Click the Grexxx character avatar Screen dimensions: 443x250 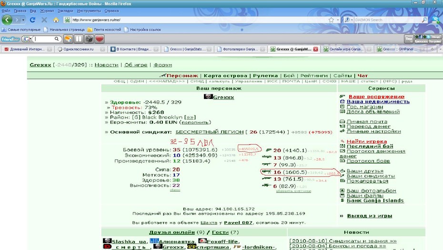tap(208, 97)
